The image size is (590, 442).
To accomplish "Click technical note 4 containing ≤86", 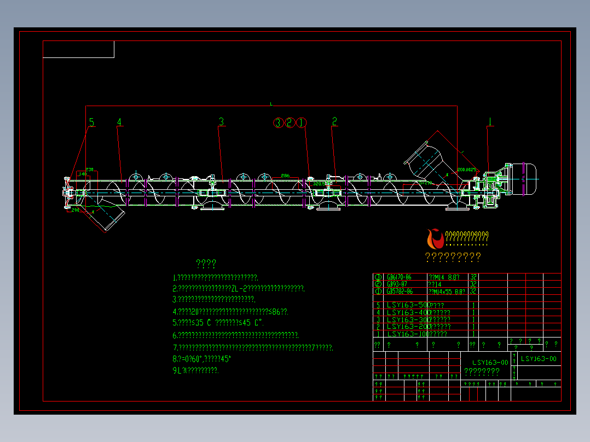I will pos(230,311).
